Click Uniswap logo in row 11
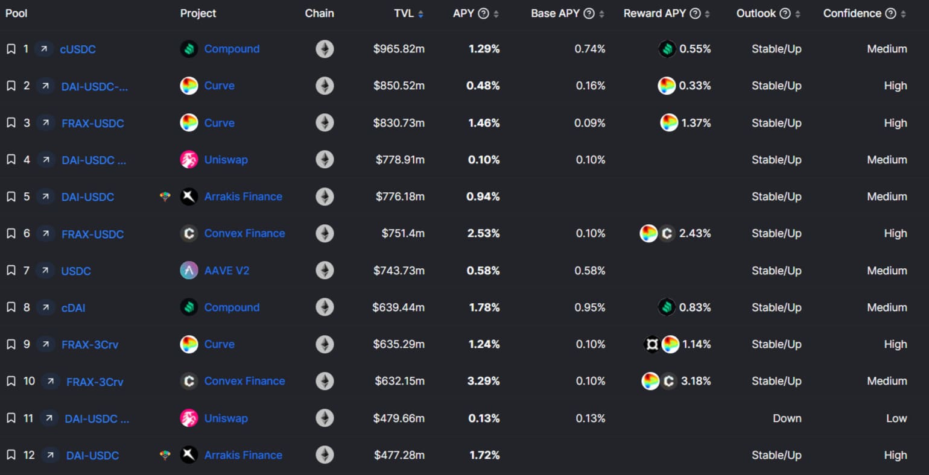Image resolution: width=929 pixels, height=475 pixels. (189, 418)
